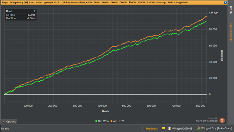Click the Options chevron arrow
234x132 pixels.
[3, 122]
